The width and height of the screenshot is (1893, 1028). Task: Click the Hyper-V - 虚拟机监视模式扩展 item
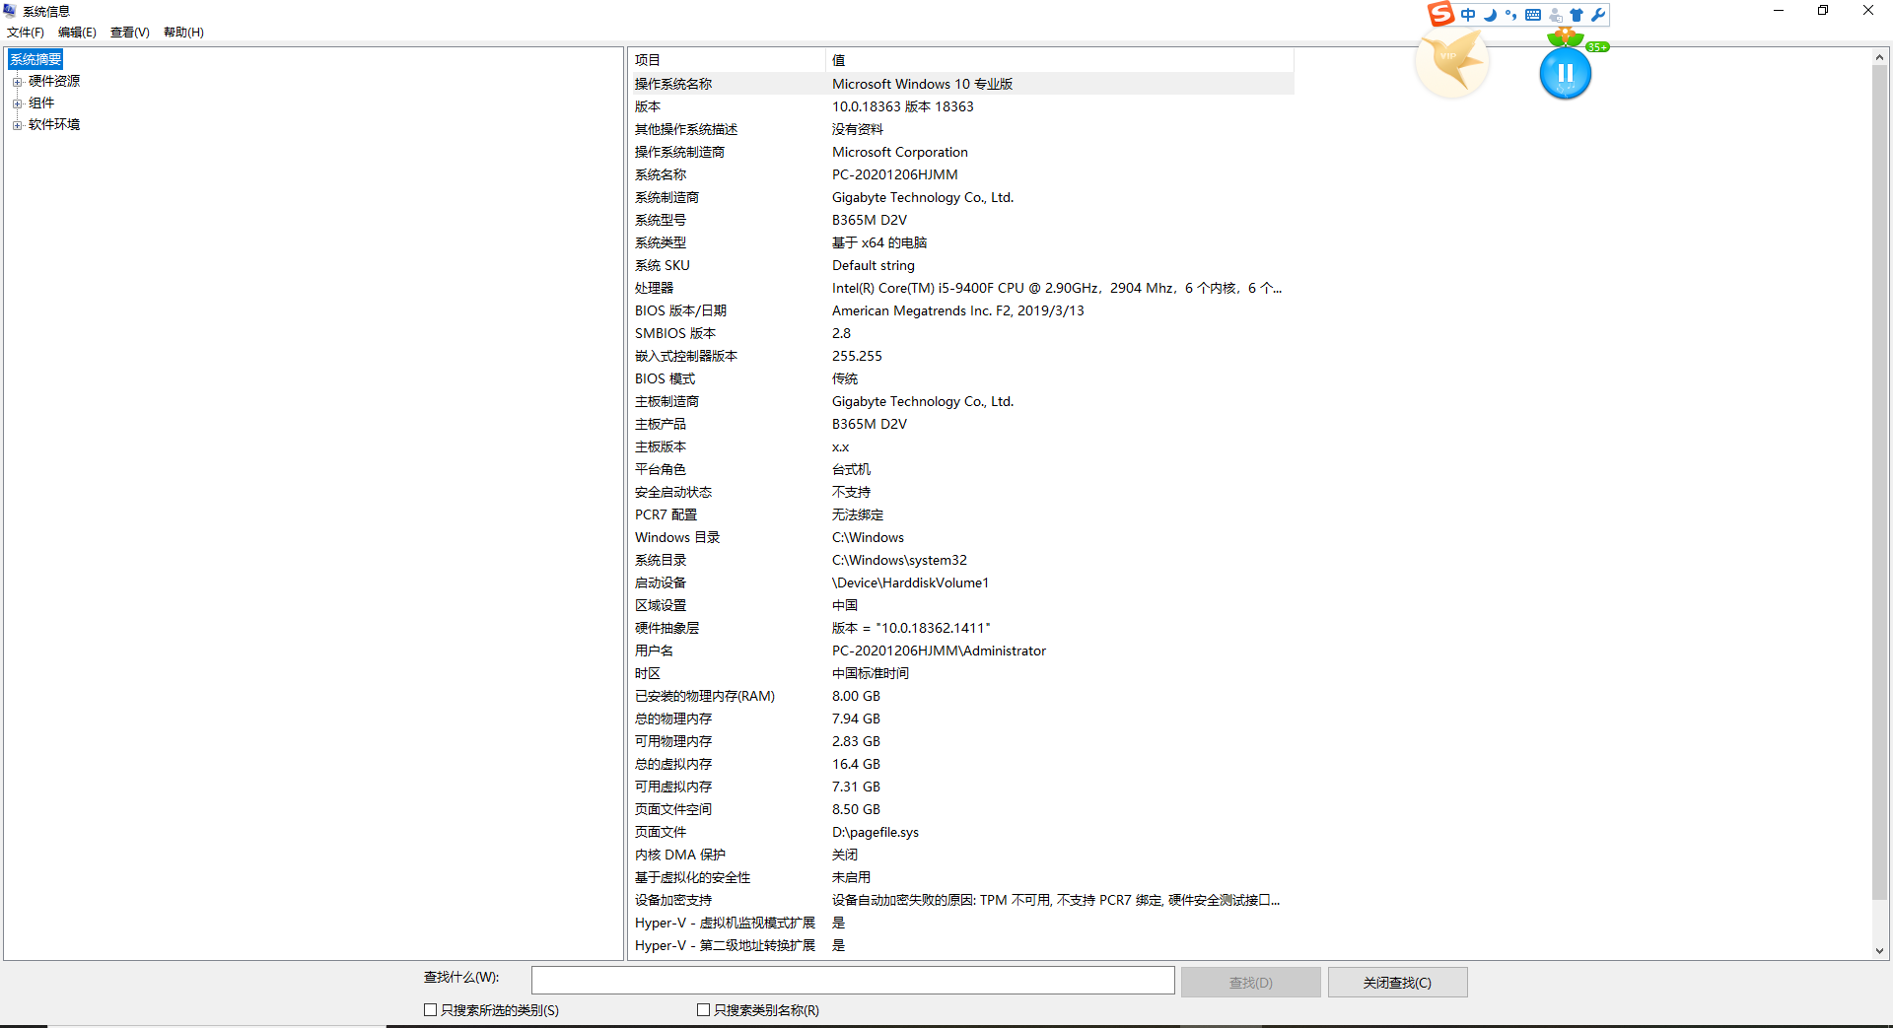725,923
